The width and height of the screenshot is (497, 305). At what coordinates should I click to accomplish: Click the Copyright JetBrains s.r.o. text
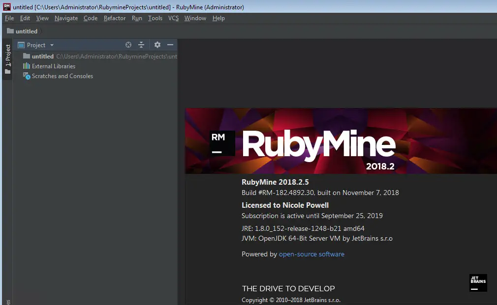(x=291, y=300)
